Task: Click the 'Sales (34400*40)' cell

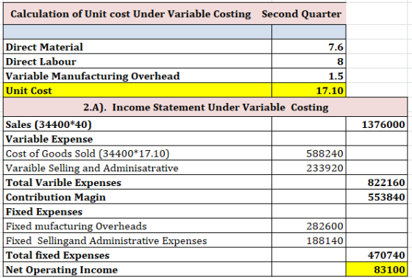Action: (x=138, y=124)
